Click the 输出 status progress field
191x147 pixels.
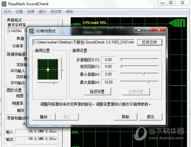click(36, 139)
